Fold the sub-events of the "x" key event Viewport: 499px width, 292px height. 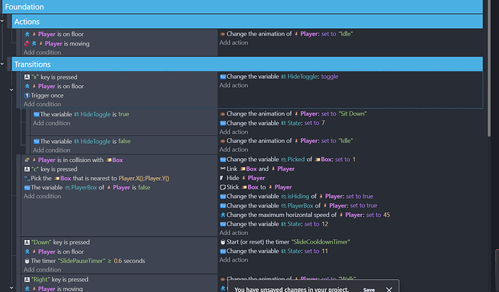tap(11, 89)
